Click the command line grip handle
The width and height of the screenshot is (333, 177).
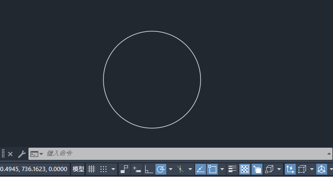coord(3,154)
